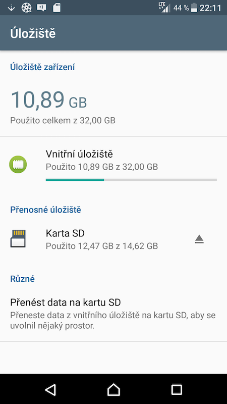Select Přenést data na kartu SD
Viewport: 227px width, 404px height.
point(113,313)
